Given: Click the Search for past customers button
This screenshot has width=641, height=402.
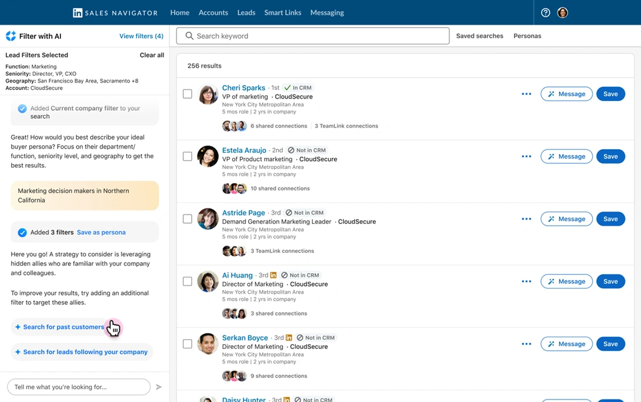Looking at the screenshot, I should [59, 327].
